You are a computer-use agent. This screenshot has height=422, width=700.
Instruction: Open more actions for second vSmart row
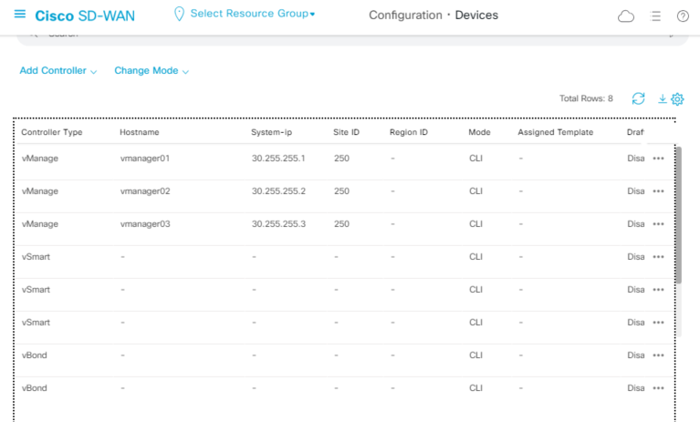click(x=659, y=290)
